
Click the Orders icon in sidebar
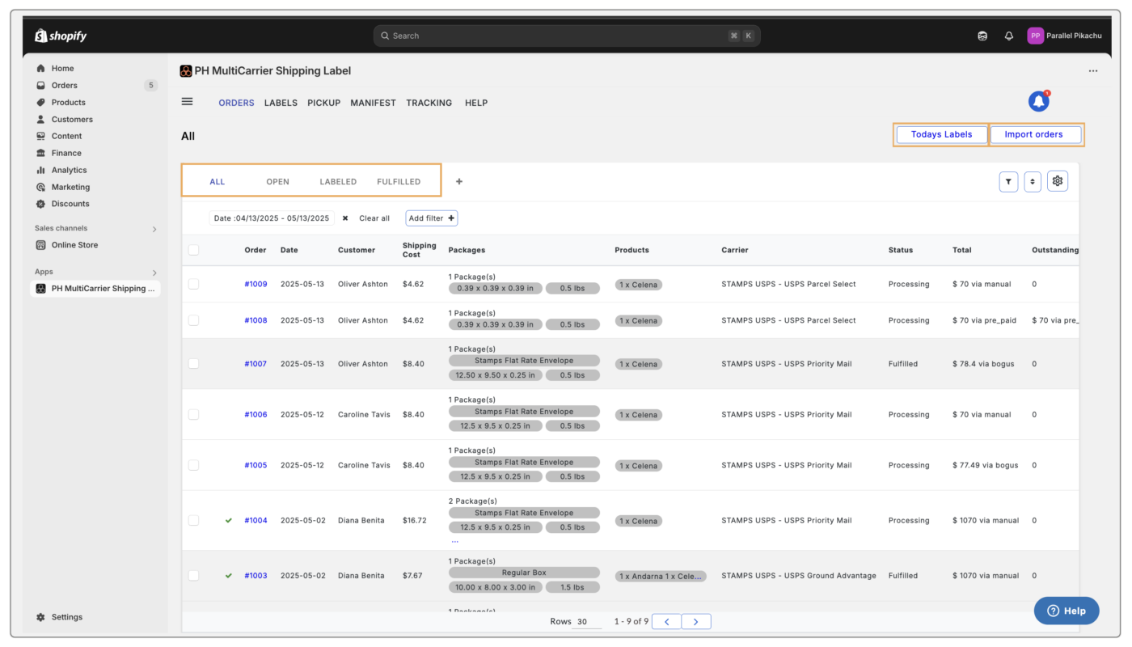click(x=41, y=86)
